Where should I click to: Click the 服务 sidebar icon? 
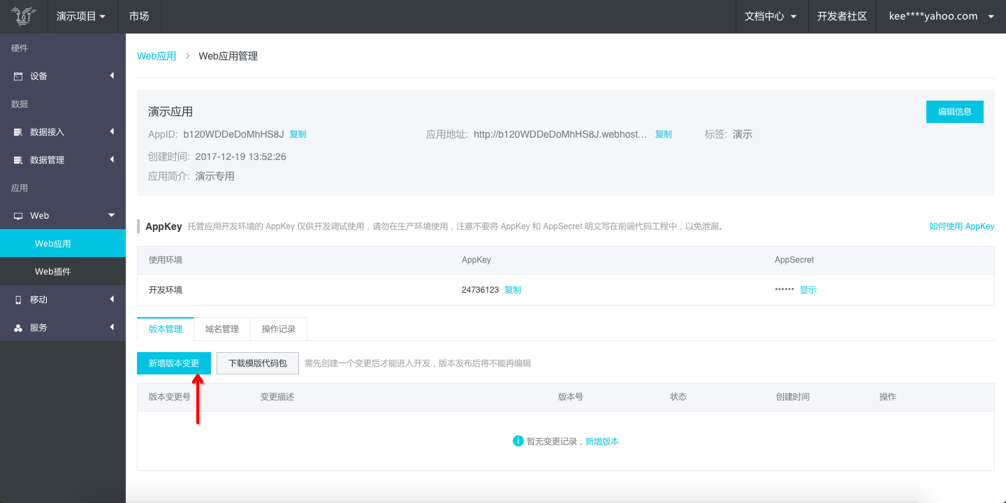click(18, 328)
